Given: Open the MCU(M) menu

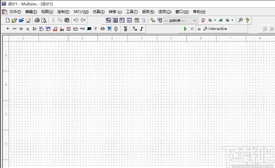Looking at the screenshot, I should pos(81,12).
